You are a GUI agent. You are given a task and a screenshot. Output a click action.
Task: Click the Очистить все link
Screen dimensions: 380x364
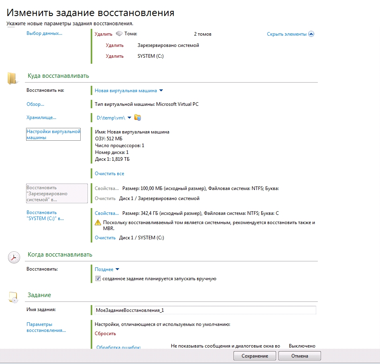[x=109, y=174]
